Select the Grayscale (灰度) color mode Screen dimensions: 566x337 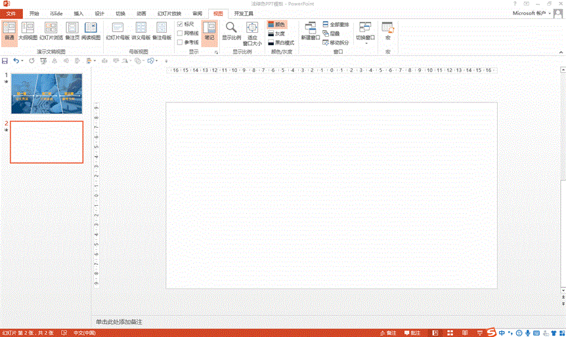coord(276,33)
